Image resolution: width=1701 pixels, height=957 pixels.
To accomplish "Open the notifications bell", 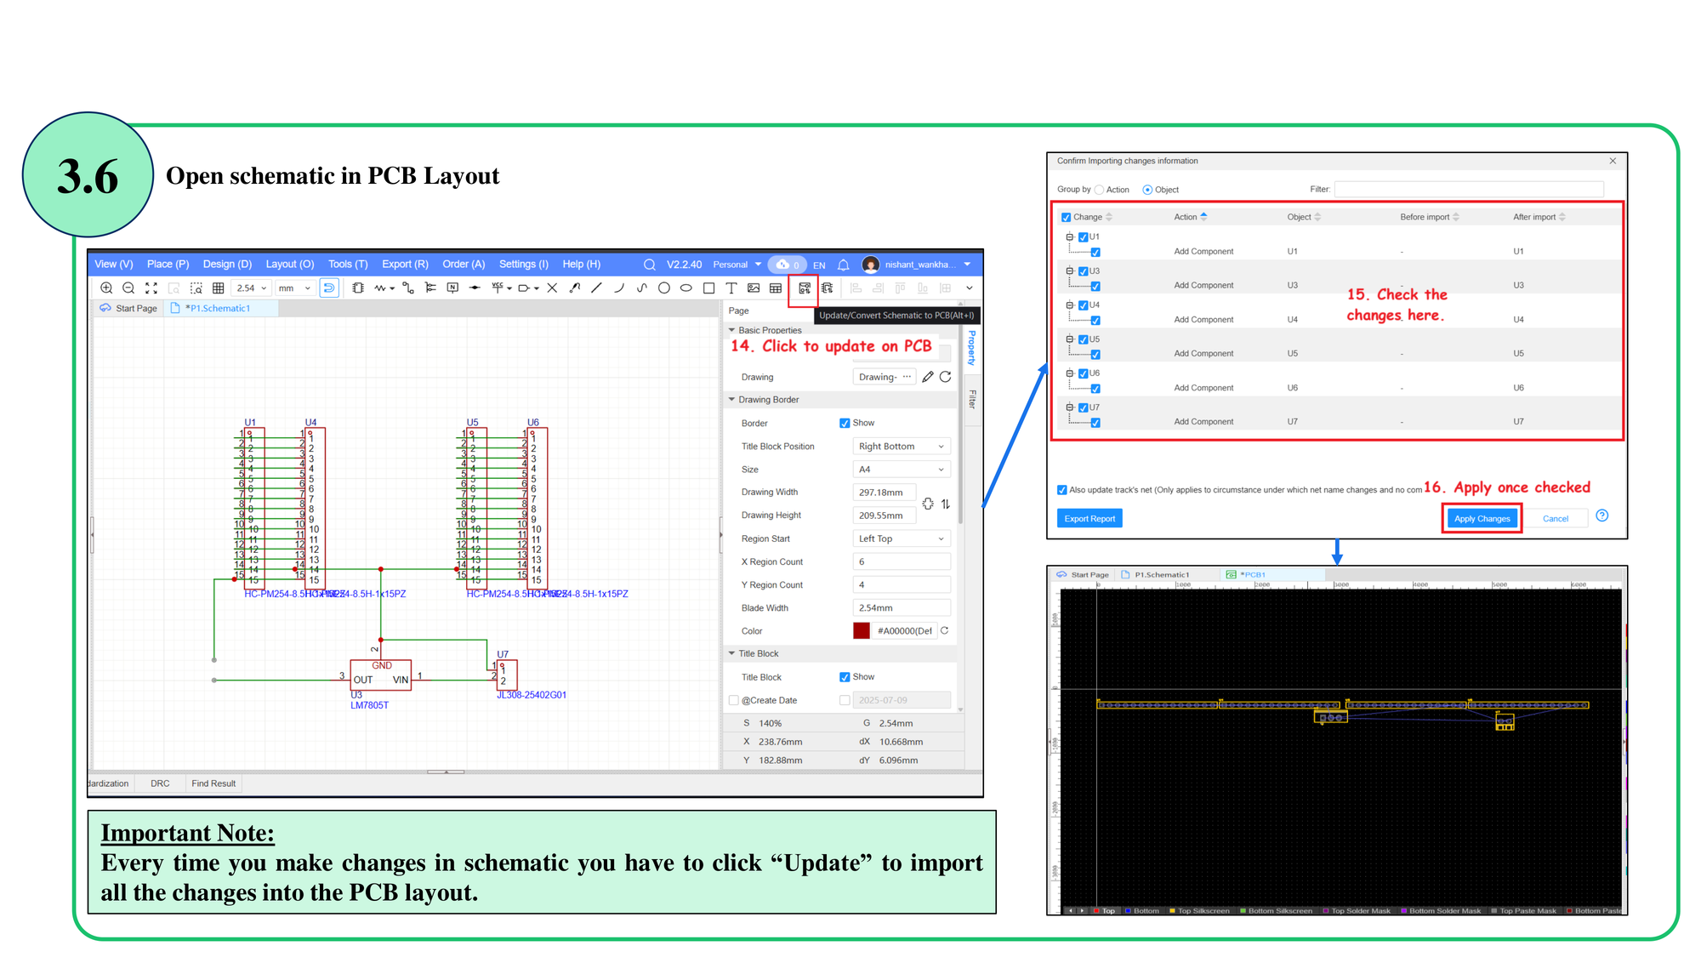I will coord(843,265).
